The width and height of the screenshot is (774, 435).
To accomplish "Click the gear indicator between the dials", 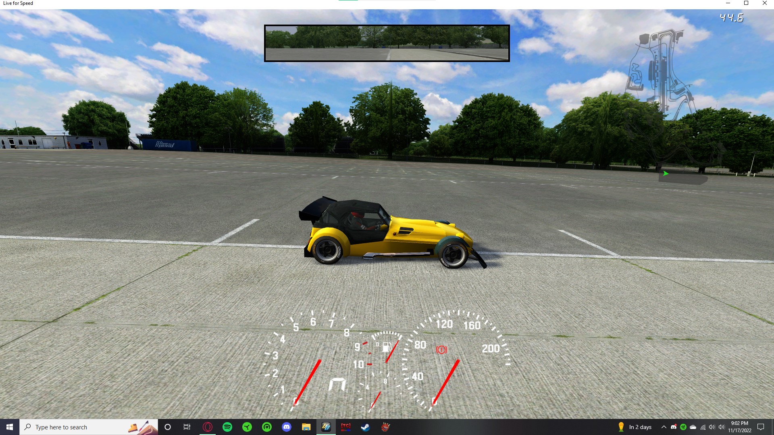I will [337, 385].
